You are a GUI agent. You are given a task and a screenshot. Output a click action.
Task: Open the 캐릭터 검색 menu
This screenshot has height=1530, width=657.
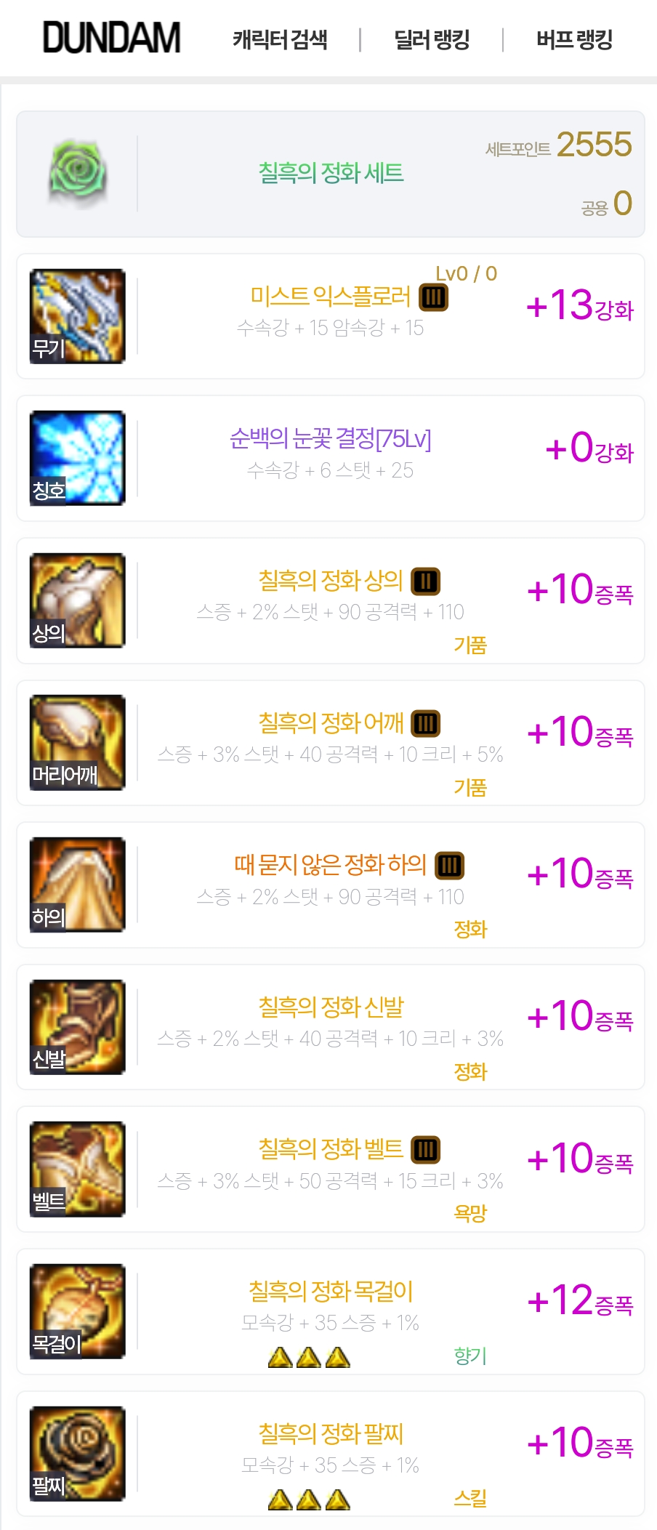280,39
